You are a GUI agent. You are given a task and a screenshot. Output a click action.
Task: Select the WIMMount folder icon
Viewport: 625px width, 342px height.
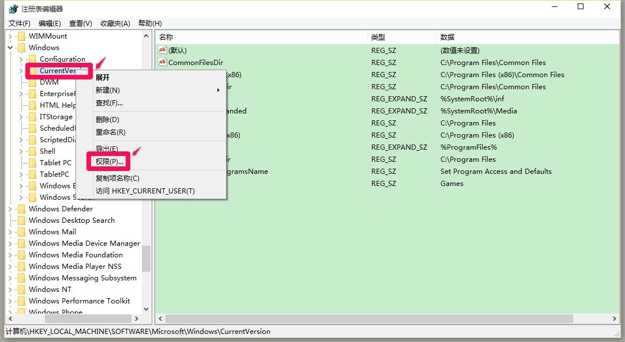tap(21, 36)
